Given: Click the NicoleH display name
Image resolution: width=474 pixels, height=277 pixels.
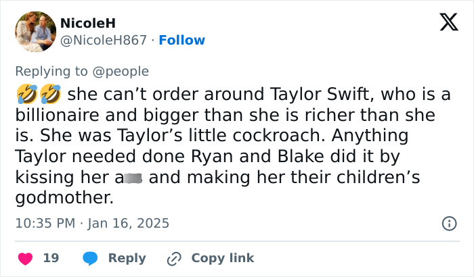Looking at the screenshot, I should [x=88, y=23].
